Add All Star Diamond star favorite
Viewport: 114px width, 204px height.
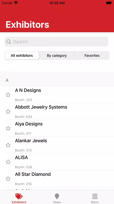[8, 178]
